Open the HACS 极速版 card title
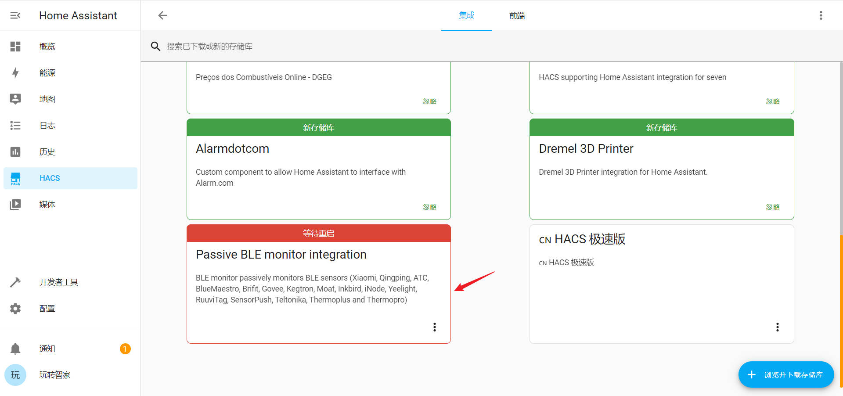The width and height of the screenshot is (843, 396). [x=582, y=239]
